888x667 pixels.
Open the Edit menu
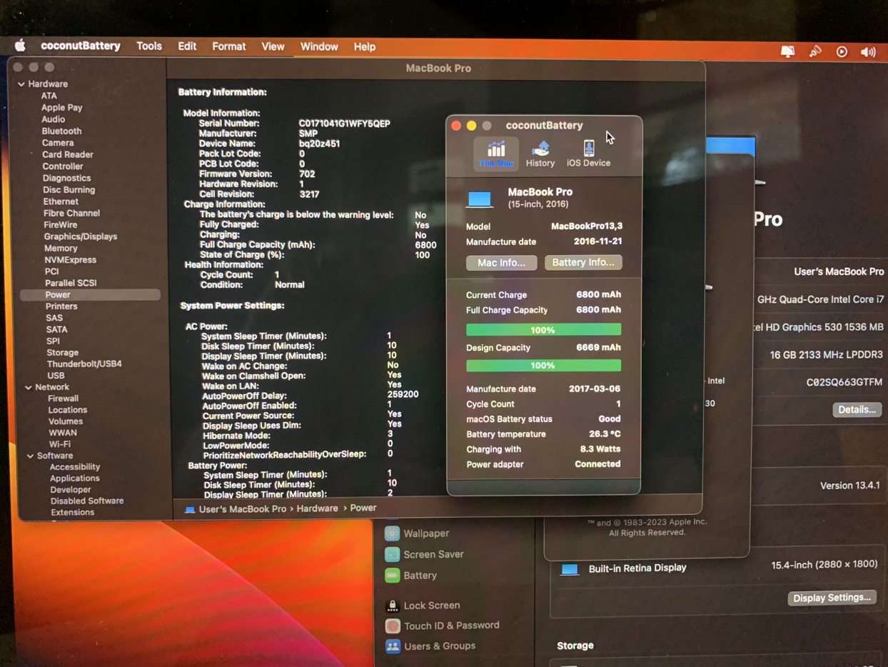coord(187,46)
